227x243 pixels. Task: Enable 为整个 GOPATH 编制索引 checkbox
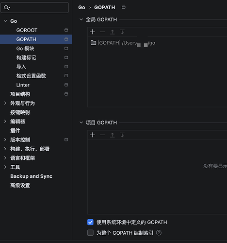coord(90,233)
